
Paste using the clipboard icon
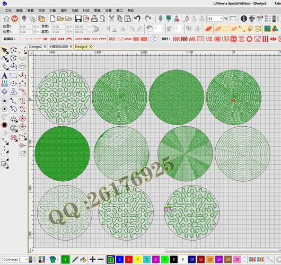point(128,19)
